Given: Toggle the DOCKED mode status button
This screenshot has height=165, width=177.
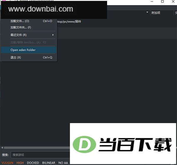Looking at the screenshot, I should click(33, 163).
